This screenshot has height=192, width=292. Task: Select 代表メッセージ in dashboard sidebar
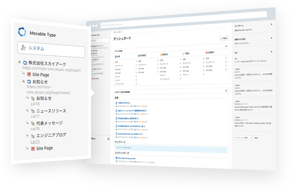tap(98, 69)
